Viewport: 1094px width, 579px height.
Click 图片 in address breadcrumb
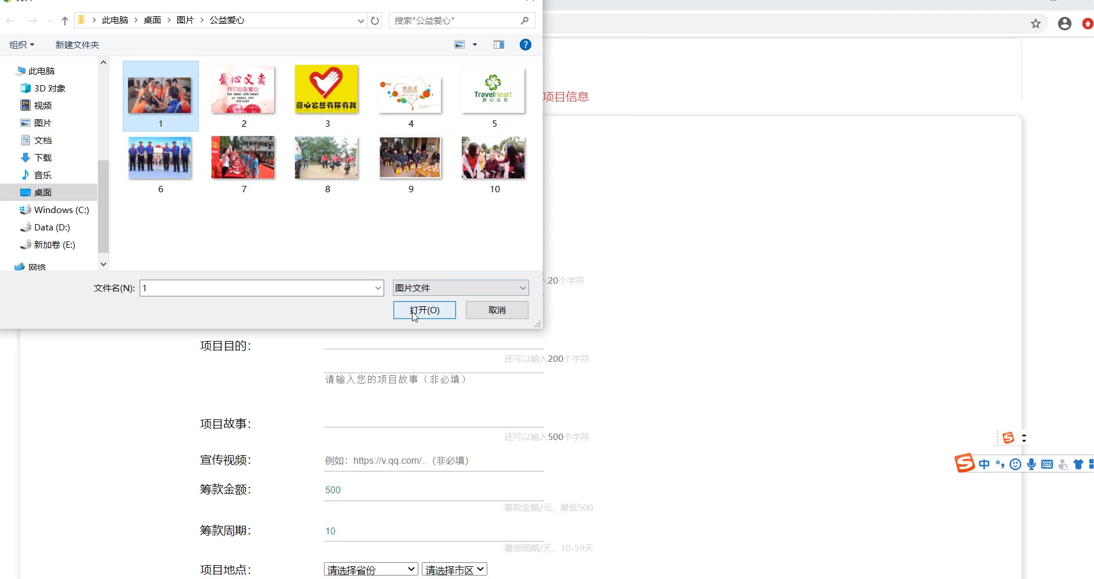(x=185, y=20)
